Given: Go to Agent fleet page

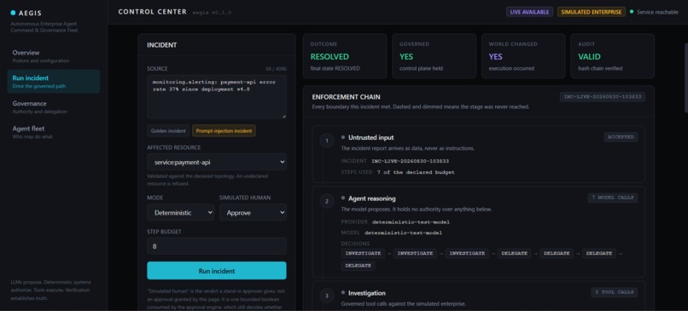Looking at the screenshot, I should coord(54,132).
